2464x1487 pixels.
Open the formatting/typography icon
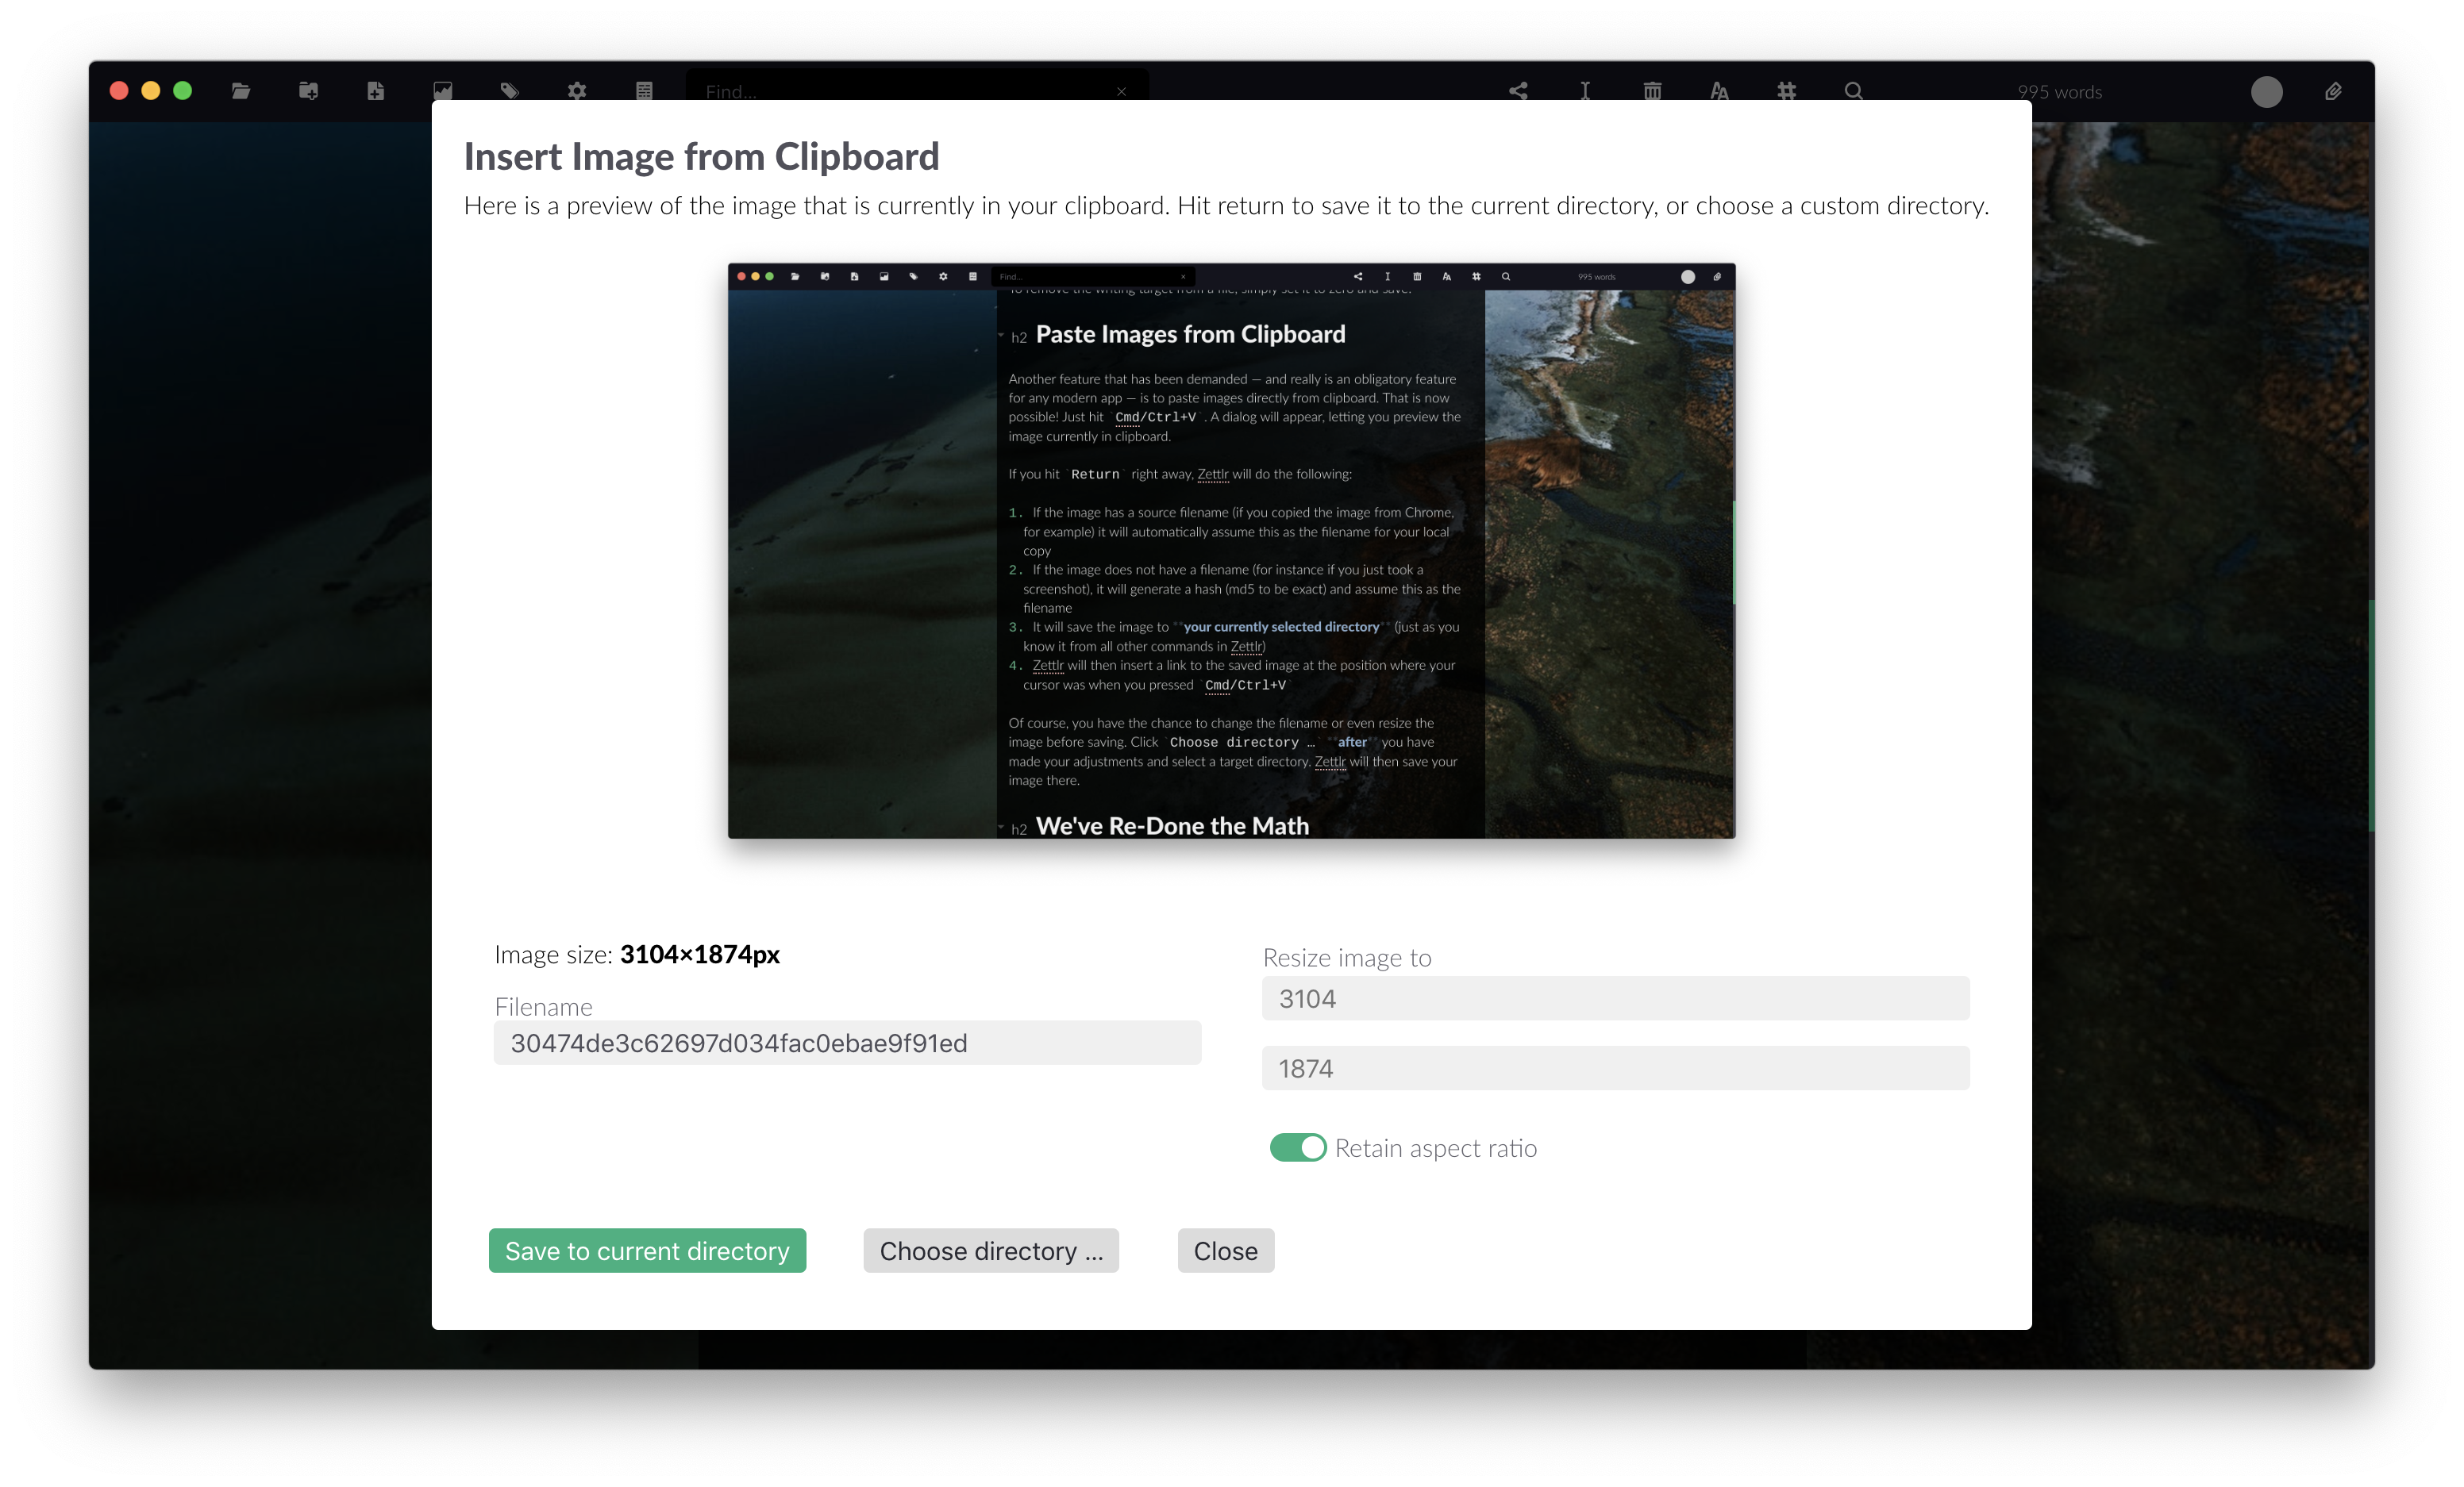(x=1719, y=90)
